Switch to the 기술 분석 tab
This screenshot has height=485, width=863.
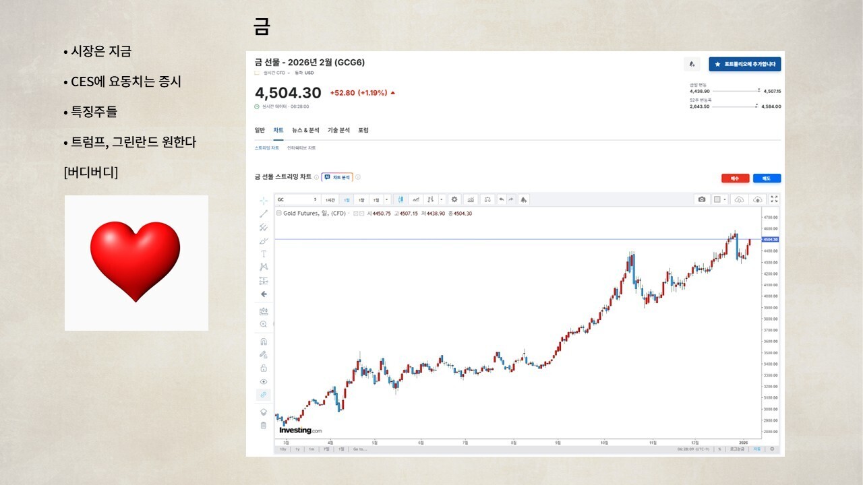(x=338, y=130)
